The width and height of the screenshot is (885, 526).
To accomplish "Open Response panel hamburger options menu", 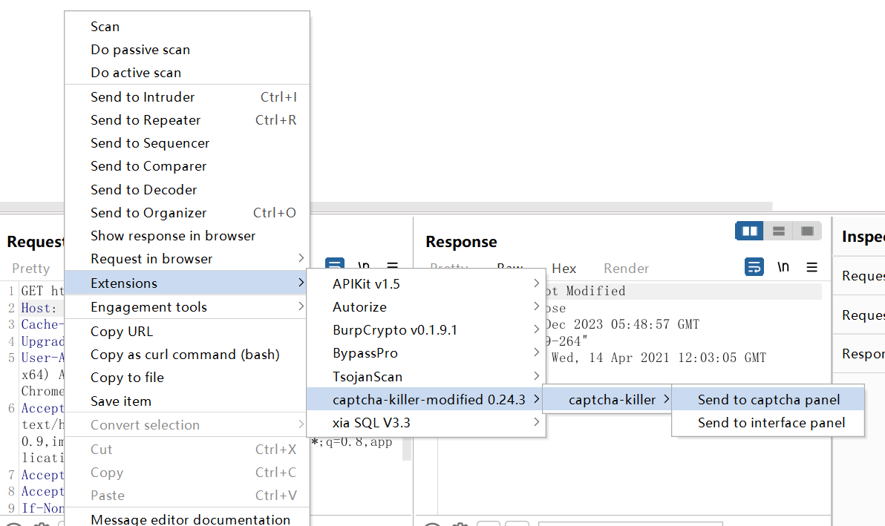I will click(x=811, y=267).
